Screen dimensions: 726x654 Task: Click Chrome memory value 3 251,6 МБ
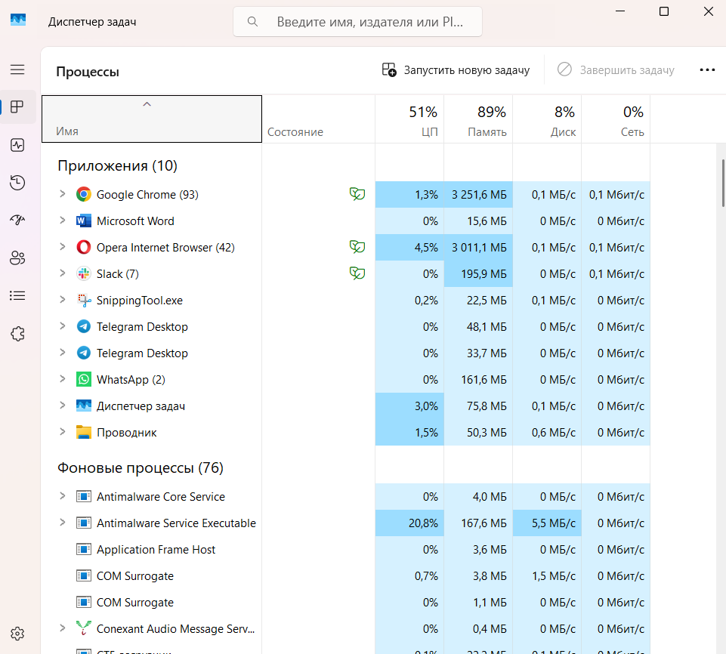(x=479, y=195)
